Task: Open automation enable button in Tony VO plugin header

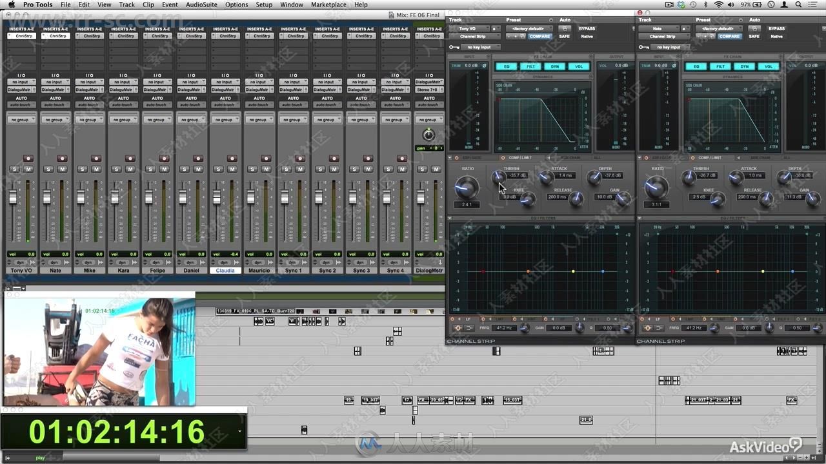Action: [565, 28]
